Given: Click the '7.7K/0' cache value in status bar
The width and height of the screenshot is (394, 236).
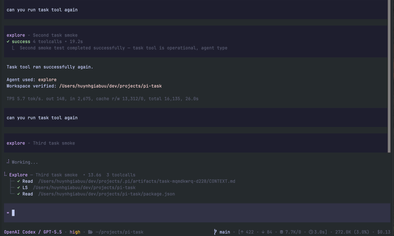Looking at the screenshot, I should point(293,232).
